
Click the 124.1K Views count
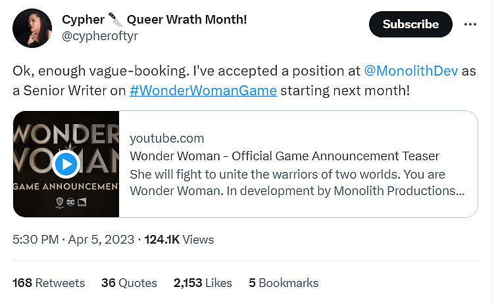click(179, 240)
